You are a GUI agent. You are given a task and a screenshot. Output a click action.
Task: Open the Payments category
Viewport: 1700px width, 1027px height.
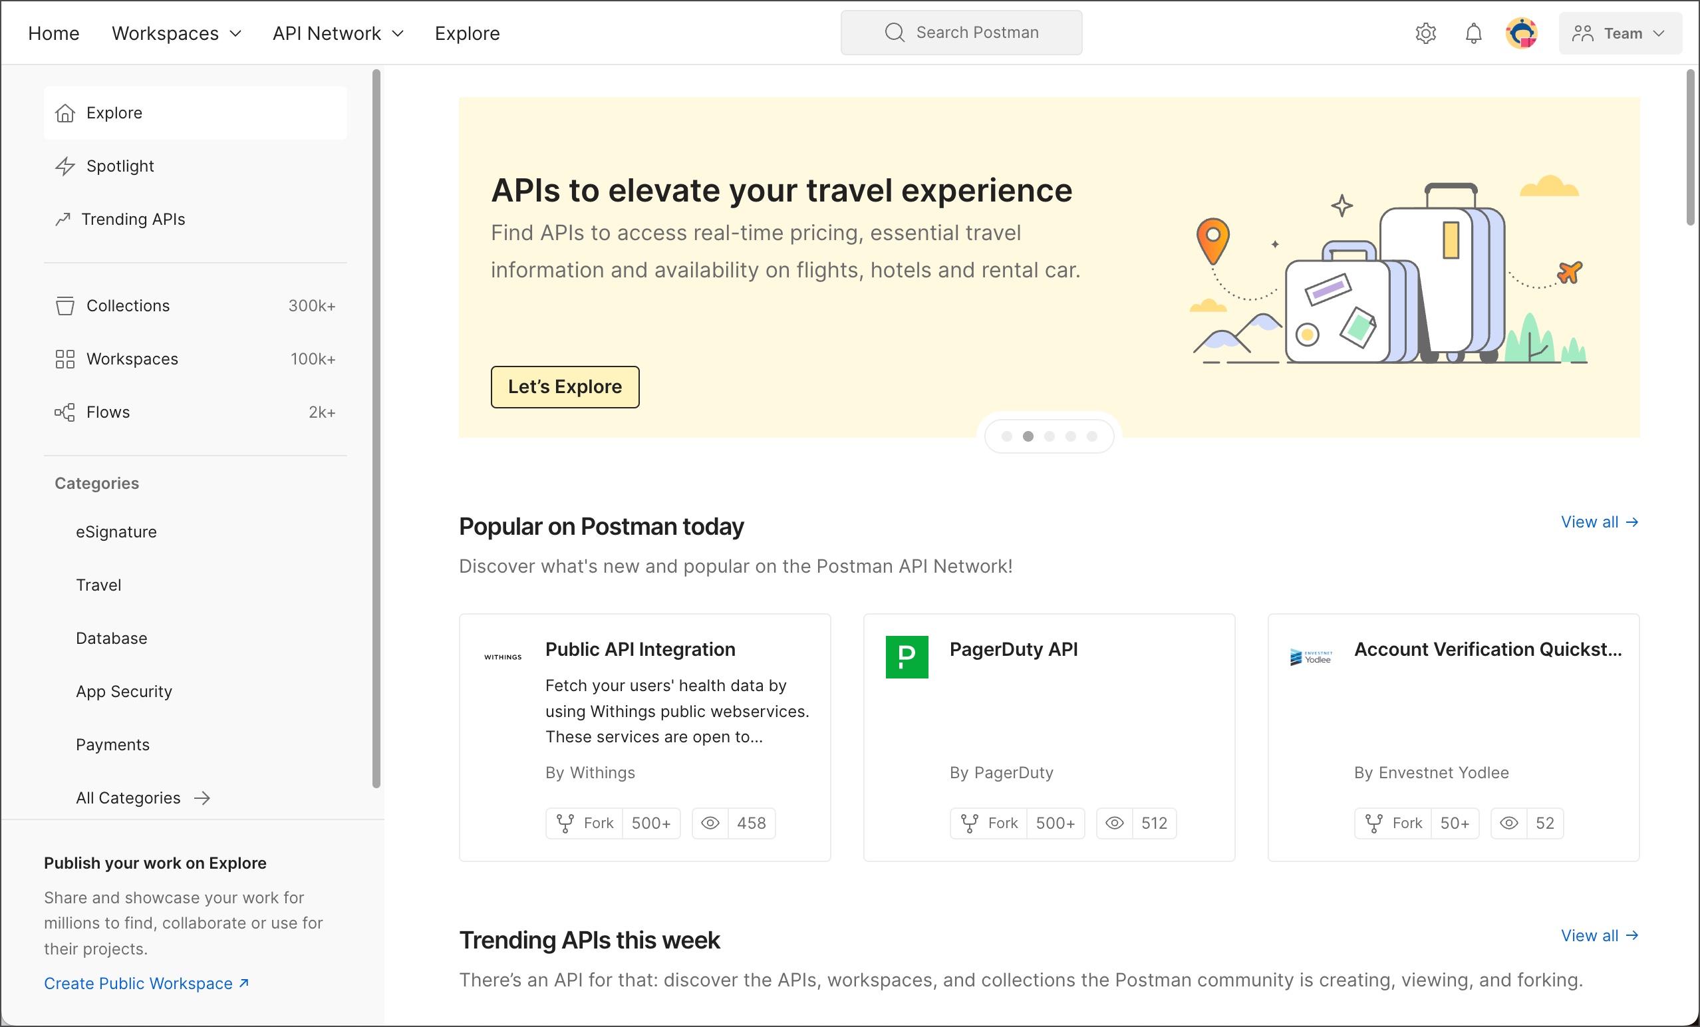coord(112,744)
